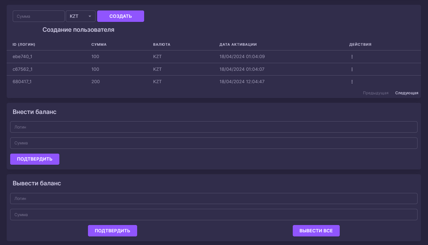Click the Создание пользователя heading
Viewport: 428px width, 245px height.
click(x=78, y=30)
